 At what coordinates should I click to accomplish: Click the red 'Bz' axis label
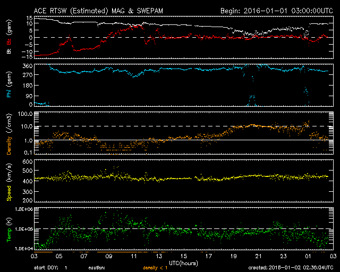click(9, 42)
